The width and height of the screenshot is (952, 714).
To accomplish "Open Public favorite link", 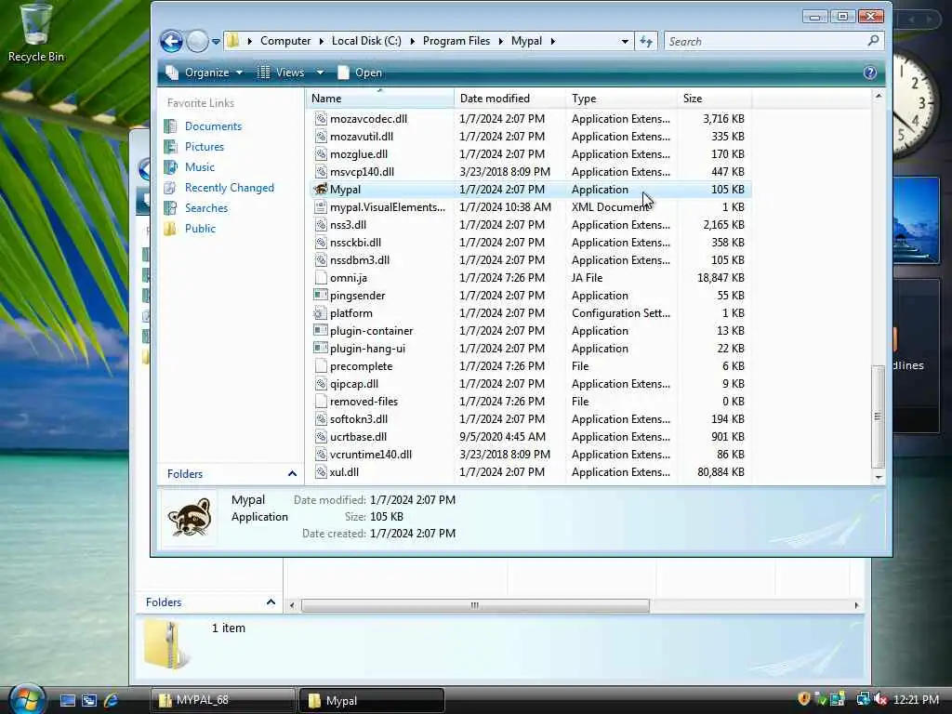I will click(201, 229).
